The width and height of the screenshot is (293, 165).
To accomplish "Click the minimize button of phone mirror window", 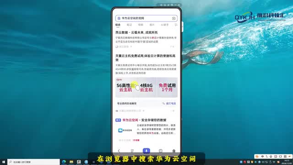I will point(175,5).
